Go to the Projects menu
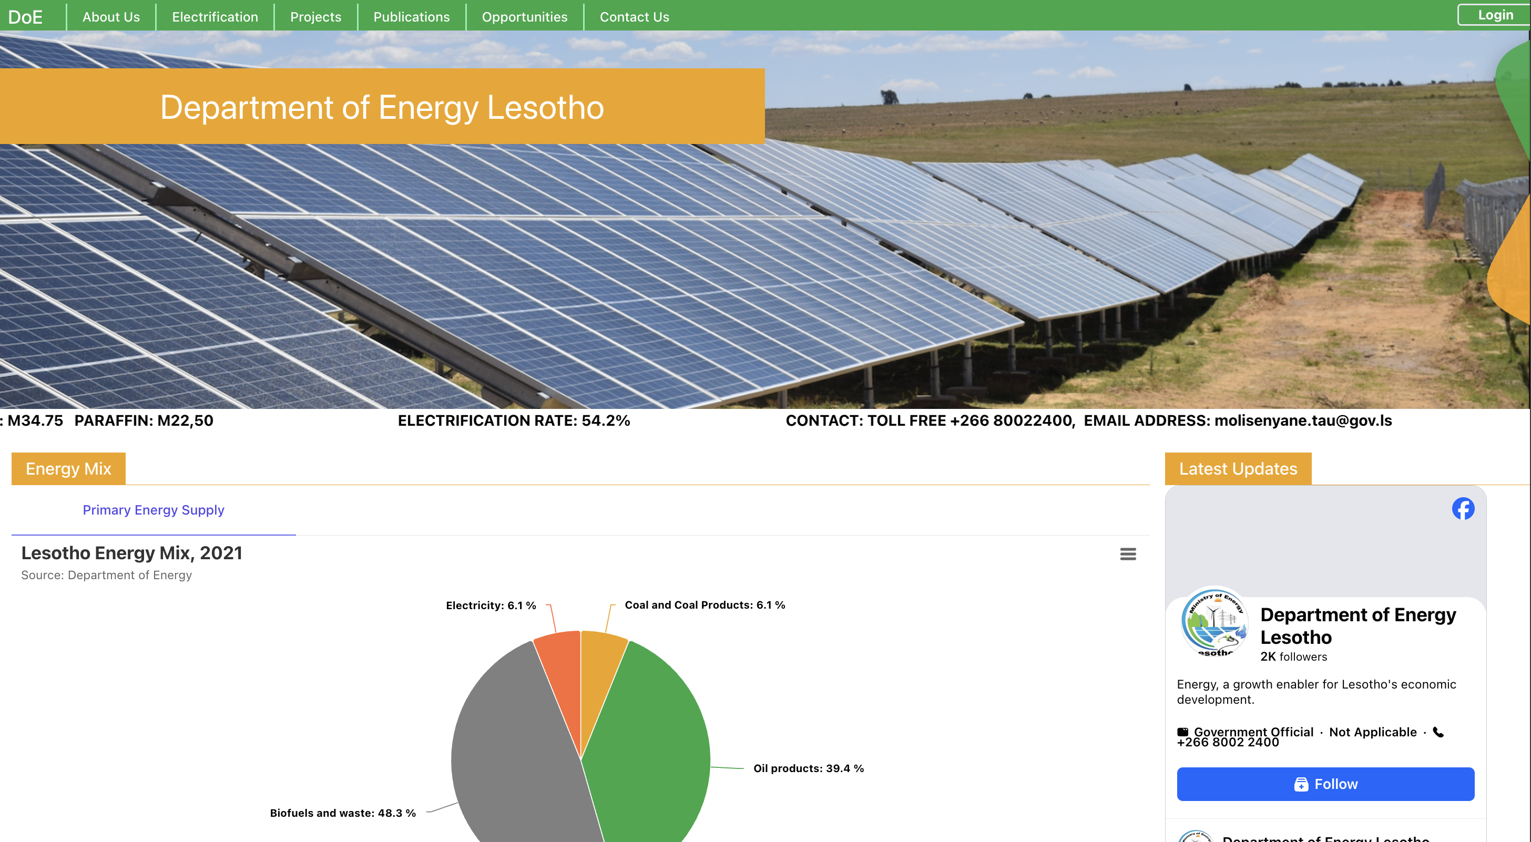Screen dimensions: 1531x842 (315, 17)
